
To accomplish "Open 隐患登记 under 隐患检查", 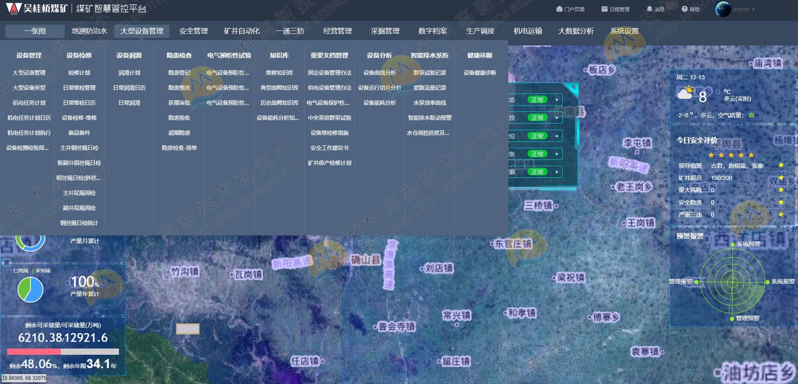I will pos(179,73).
